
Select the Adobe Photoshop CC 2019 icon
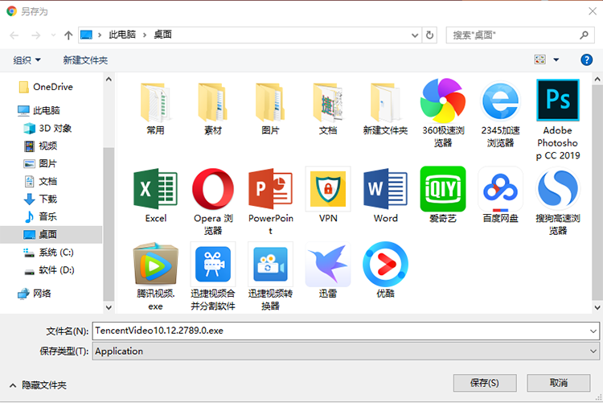coord(558,100)
